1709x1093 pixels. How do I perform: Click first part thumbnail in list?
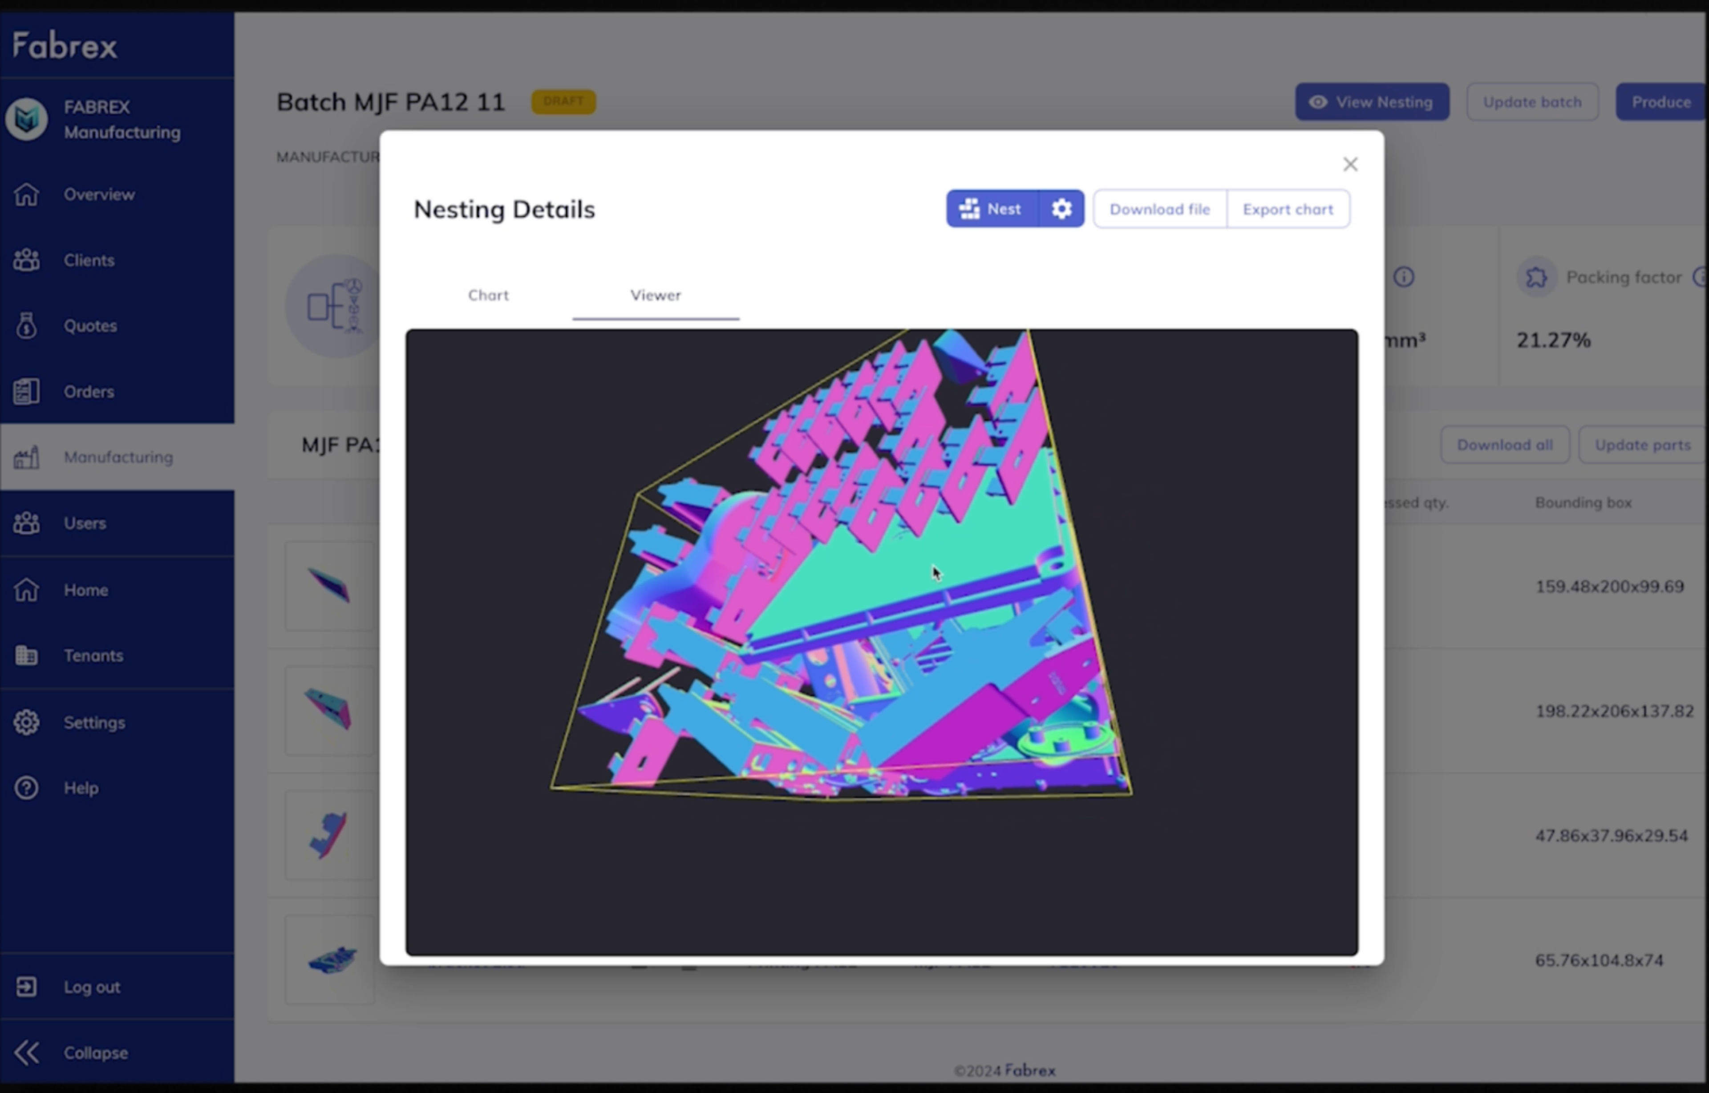tap(329, 586)
